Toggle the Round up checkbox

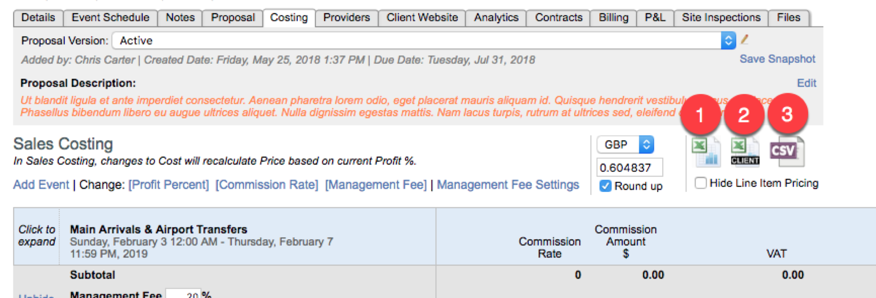(x=606, y=186)
